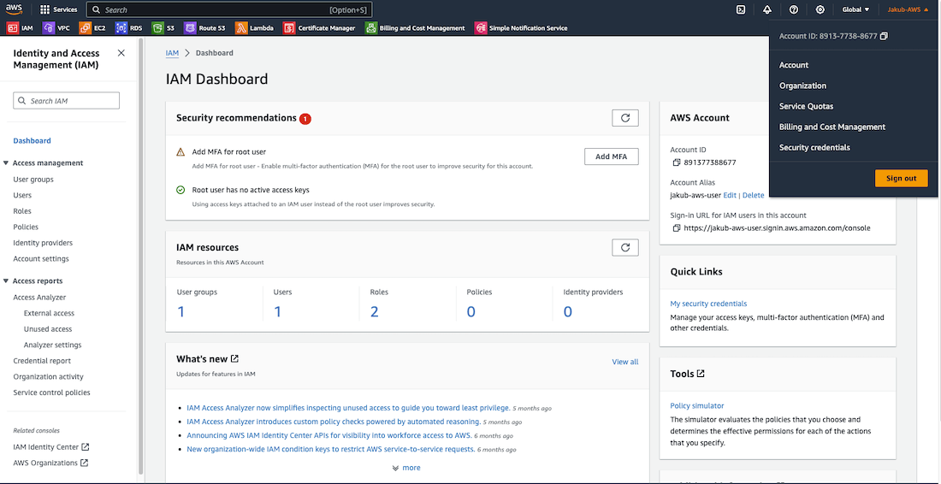Click the Add MFA button

point(611,156)
